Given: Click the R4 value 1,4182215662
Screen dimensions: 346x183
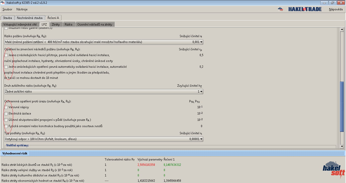Looking at the screenshot, I should pos(146,181).
